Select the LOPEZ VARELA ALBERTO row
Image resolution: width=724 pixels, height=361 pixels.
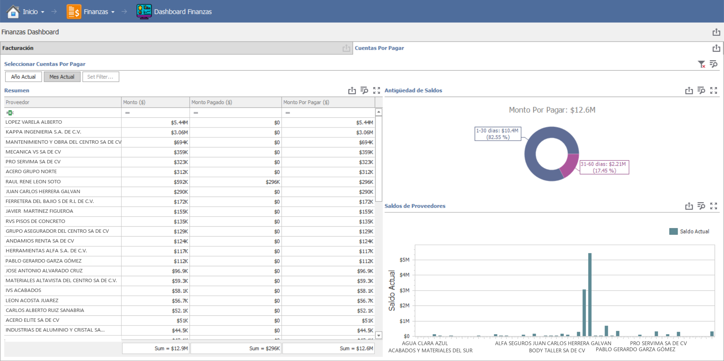tap(190, 122)
